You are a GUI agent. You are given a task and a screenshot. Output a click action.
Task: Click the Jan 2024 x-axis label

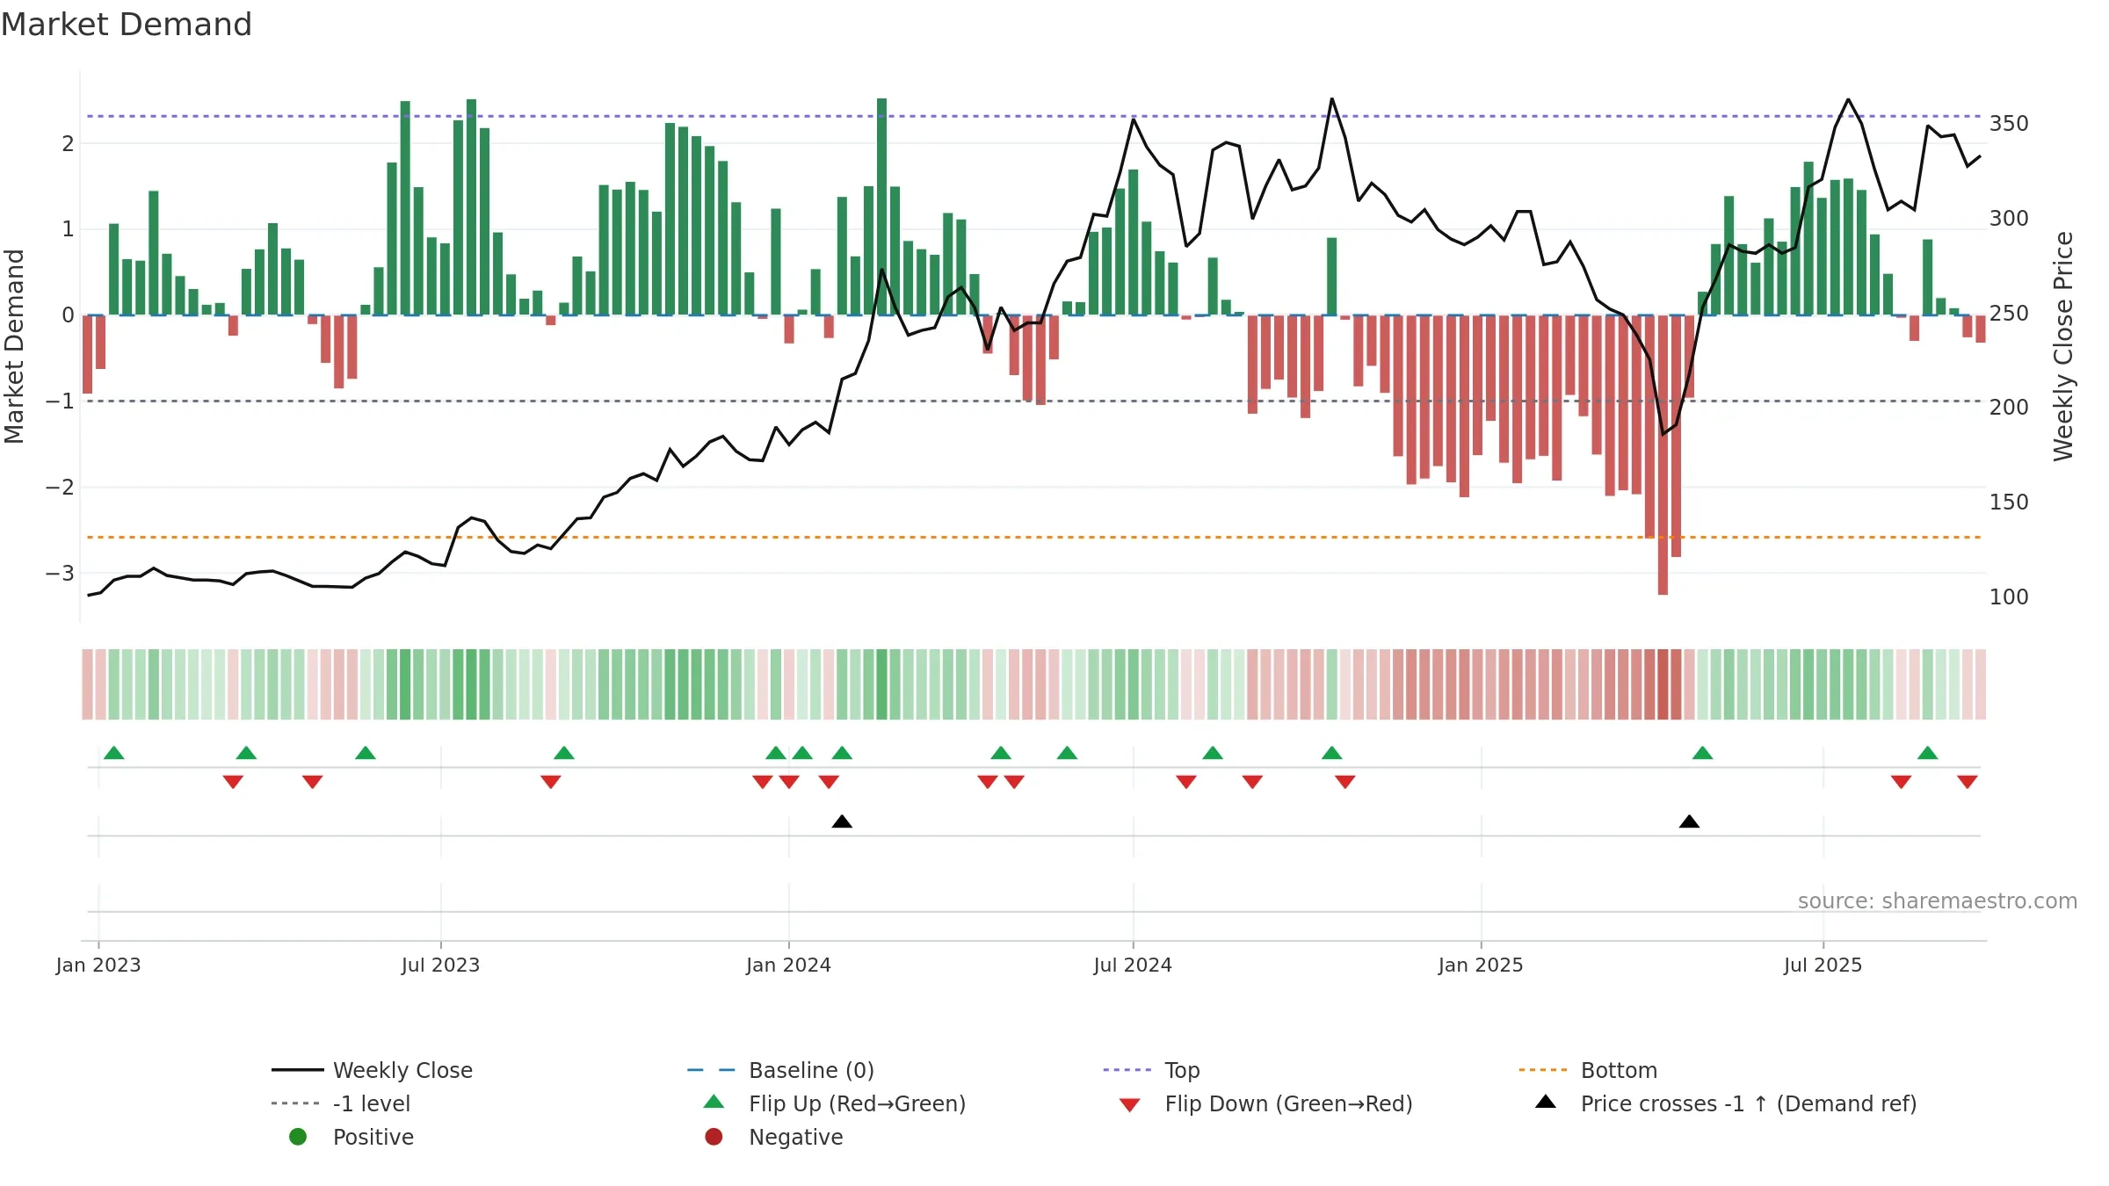(x=788, y=965)
